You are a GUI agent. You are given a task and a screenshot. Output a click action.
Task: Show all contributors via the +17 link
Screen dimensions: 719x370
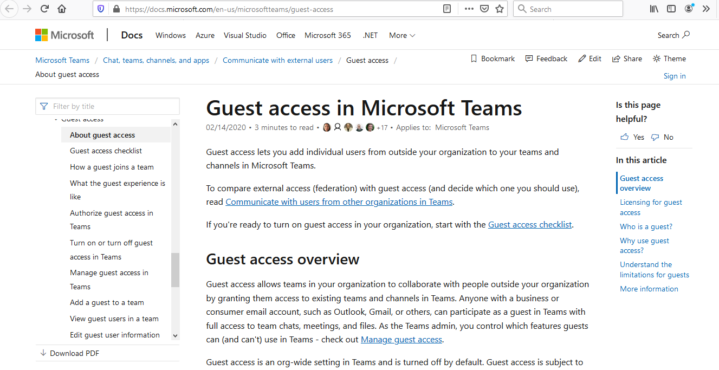(382, 128)
